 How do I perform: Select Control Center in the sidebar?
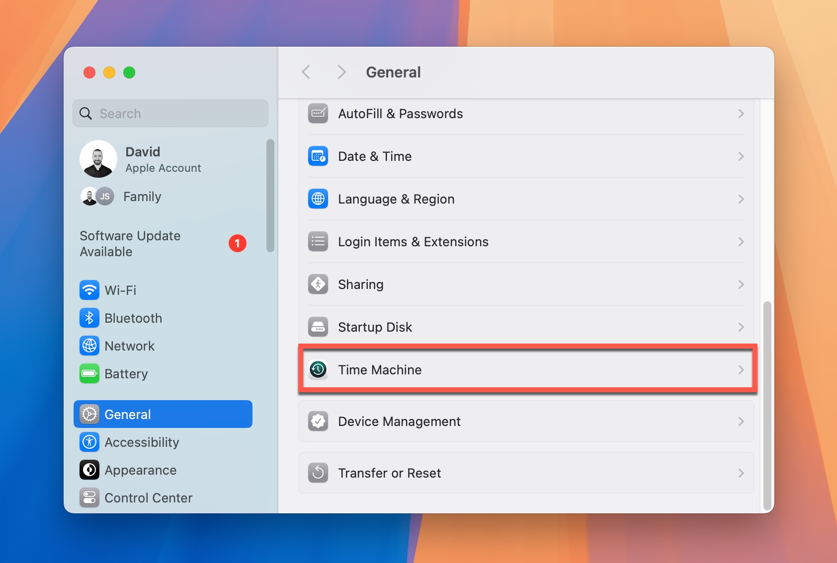163,498
